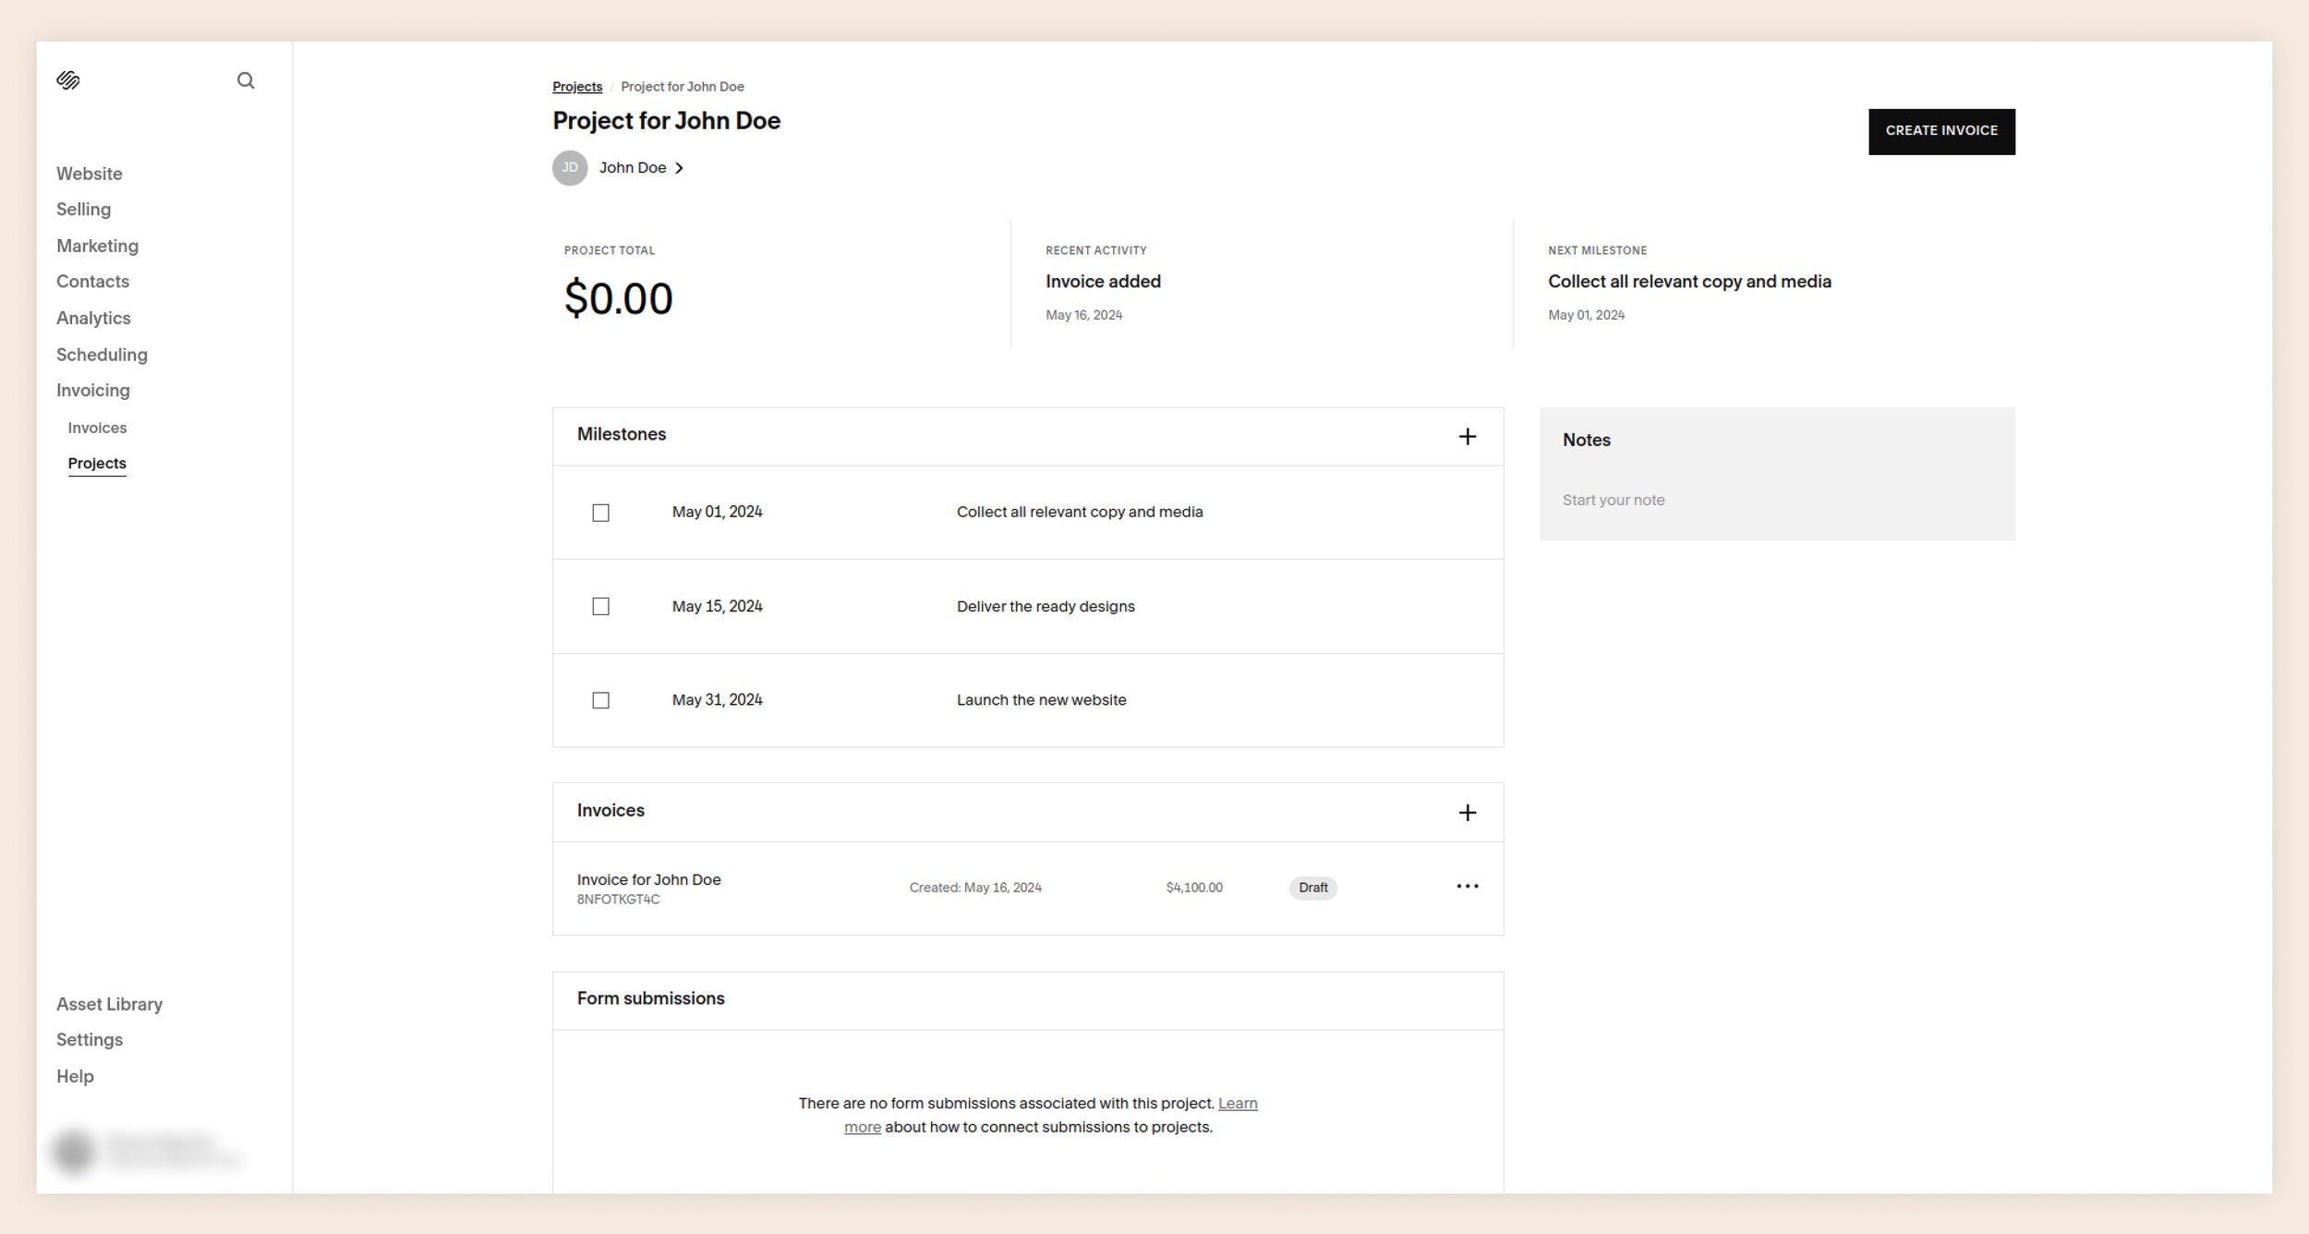Open the Invoicing menu item
Image resolution: width=2309 pixels, height=1234 pixels.
(x=93, y=391)
